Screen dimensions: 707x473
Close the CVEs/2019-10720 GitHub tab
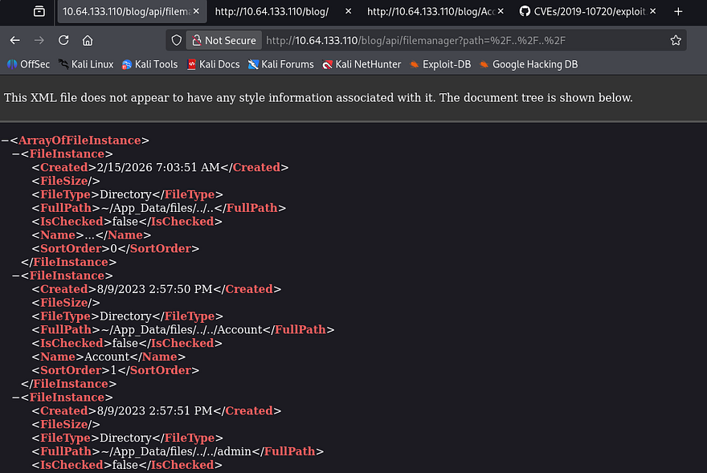(x=652, y=11)
